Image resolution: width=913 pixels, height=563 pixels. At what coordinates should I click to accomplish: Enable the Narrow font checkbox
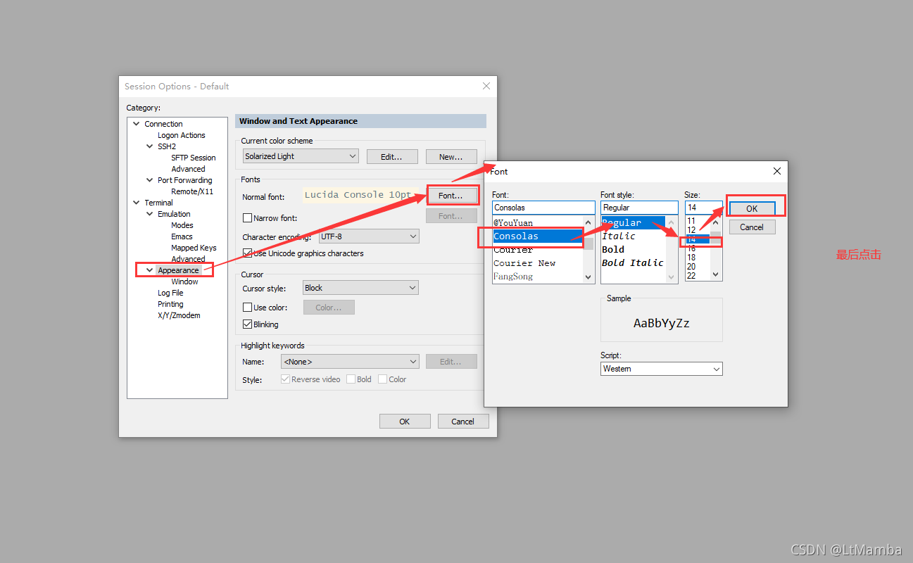click(x=247, y=218)
